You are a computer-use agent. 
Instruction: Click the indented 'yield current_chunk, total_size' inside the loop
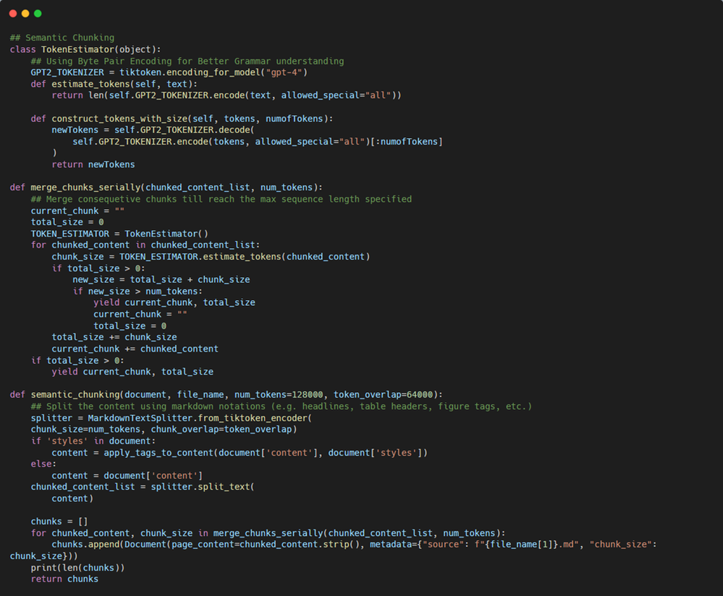(x=174, y=302)
